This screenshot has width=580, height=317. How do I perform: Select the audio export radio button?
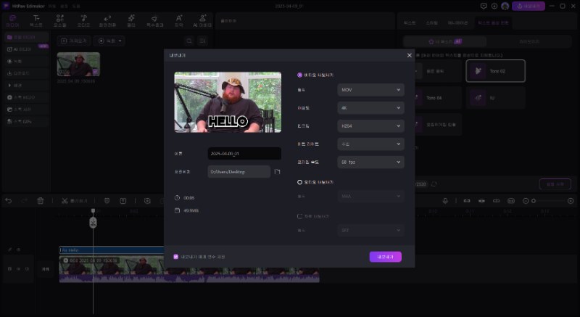pos(300,182)
